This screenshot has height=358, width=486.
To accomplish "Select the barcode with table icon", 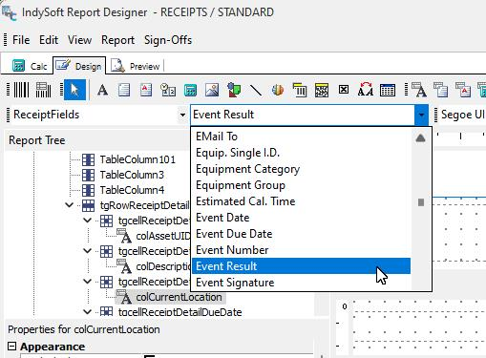I will tap(43, 90).
